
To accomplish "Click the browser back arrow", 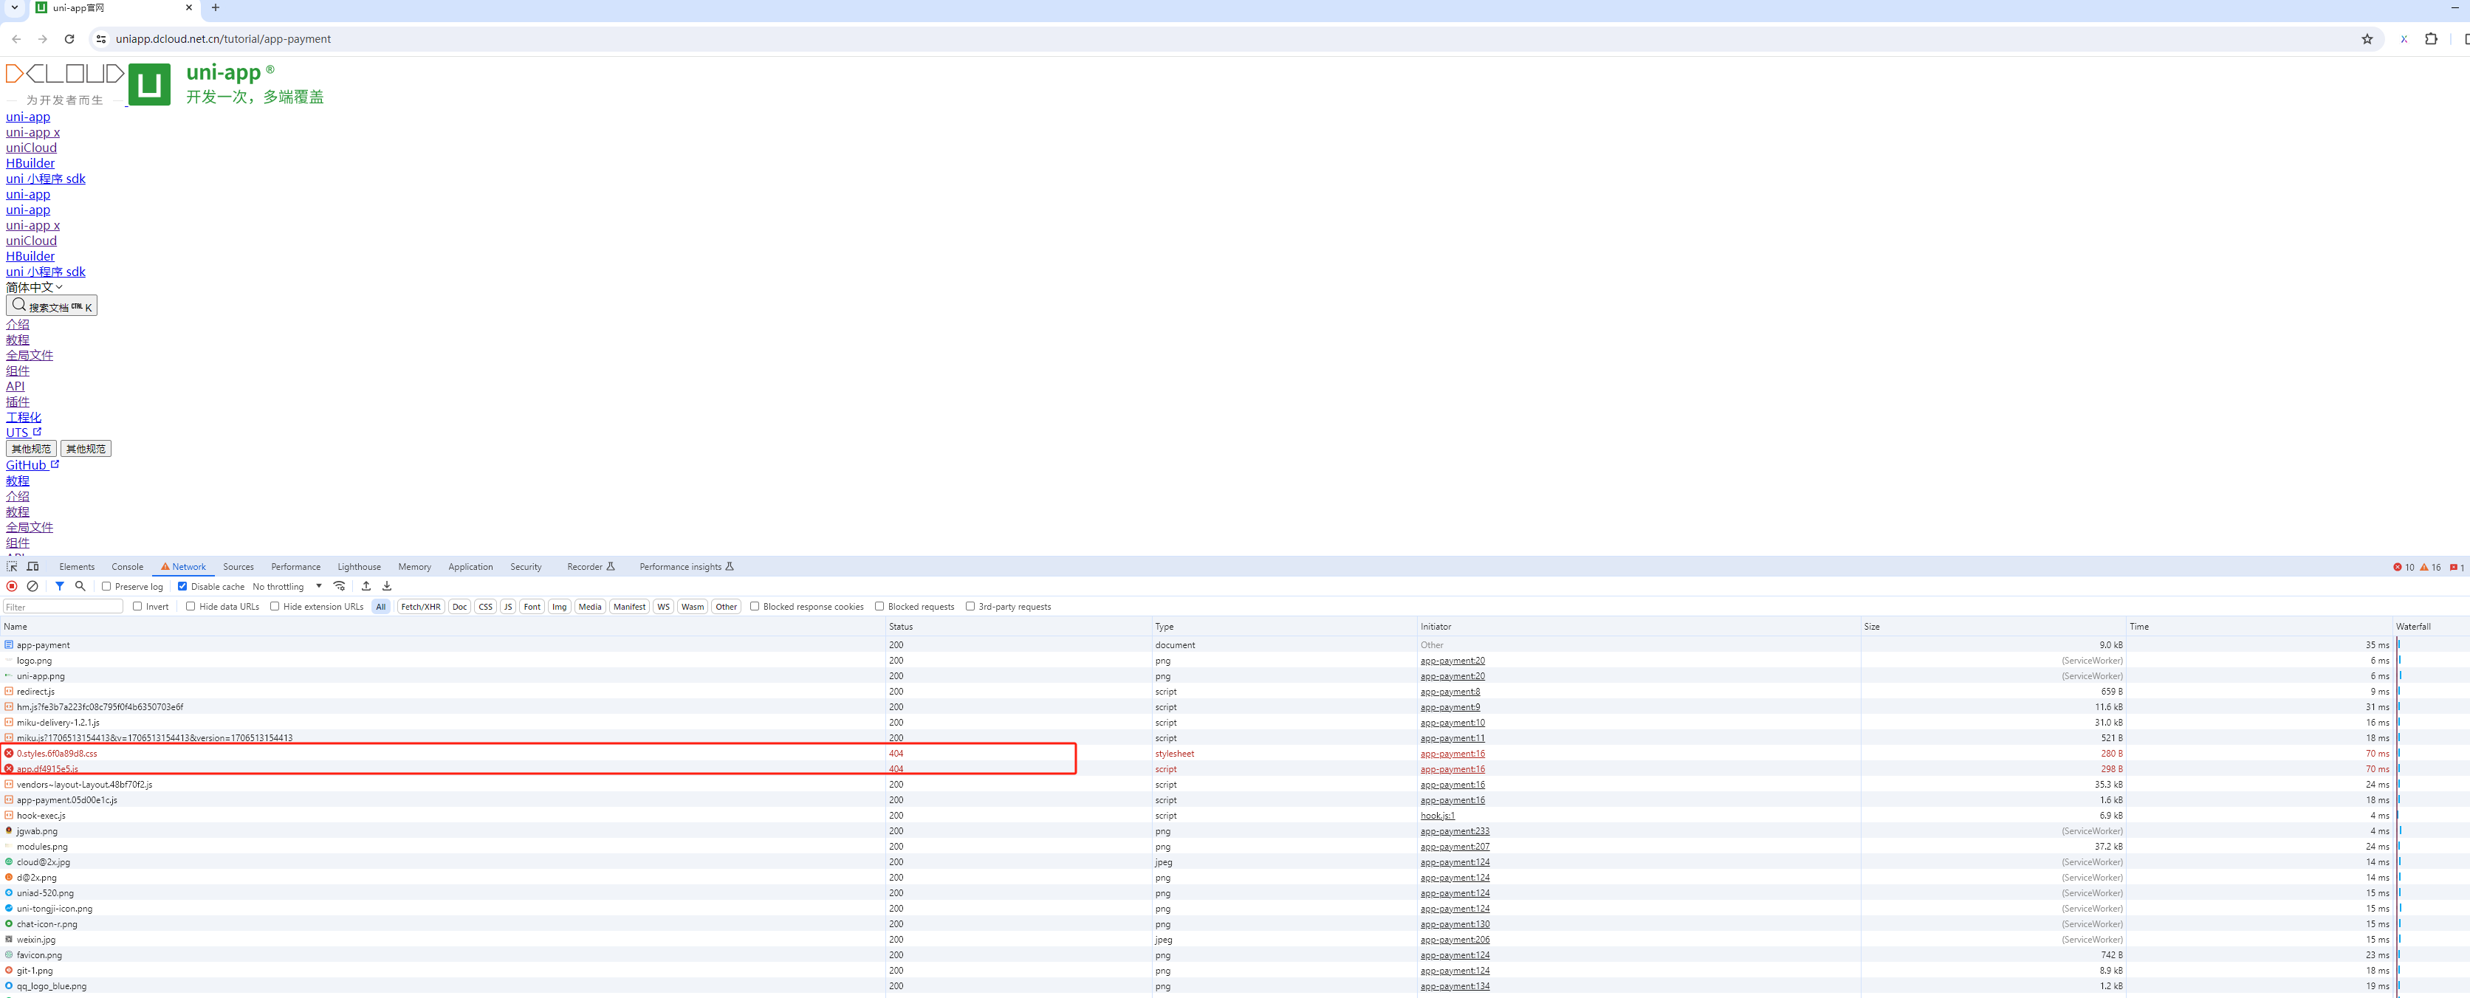I will tap(16, 39).
